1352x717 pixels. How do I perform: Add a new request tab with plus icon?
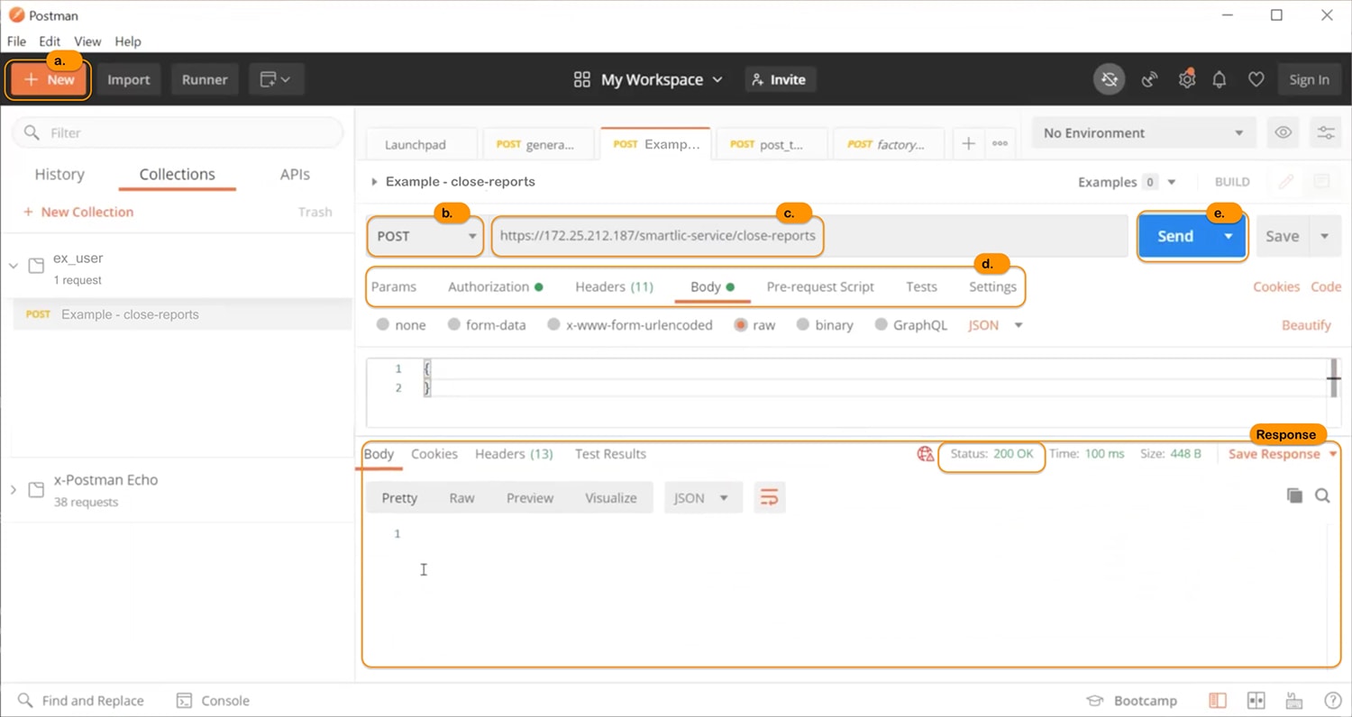(x=968, y=144)
